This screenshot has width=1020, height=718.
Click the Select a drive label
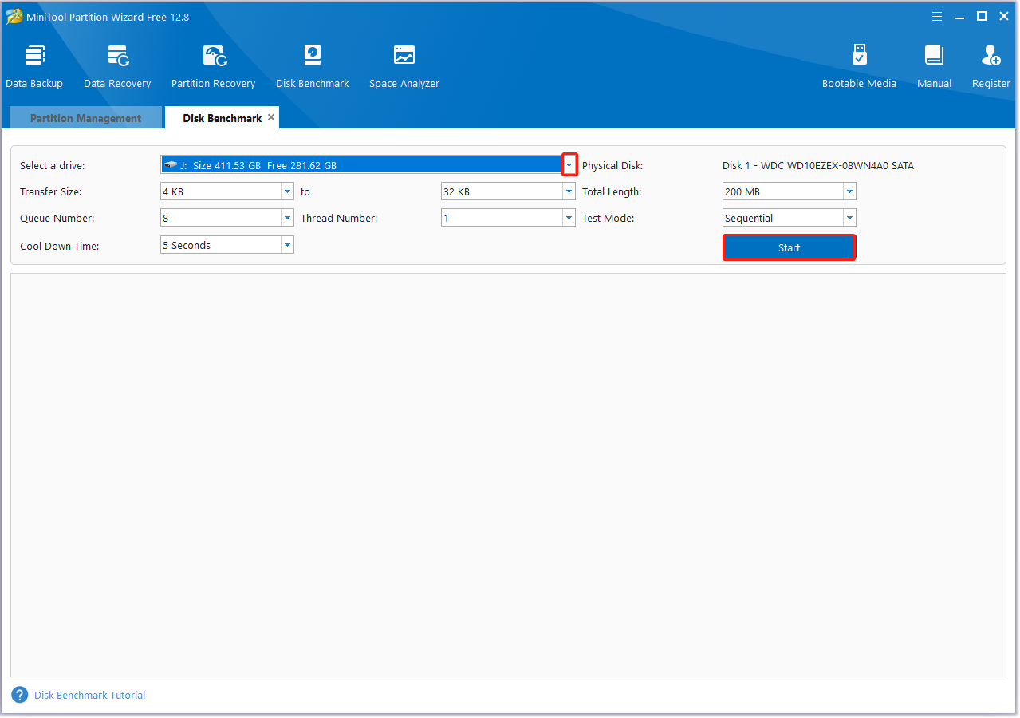click(x=53, y=166)
